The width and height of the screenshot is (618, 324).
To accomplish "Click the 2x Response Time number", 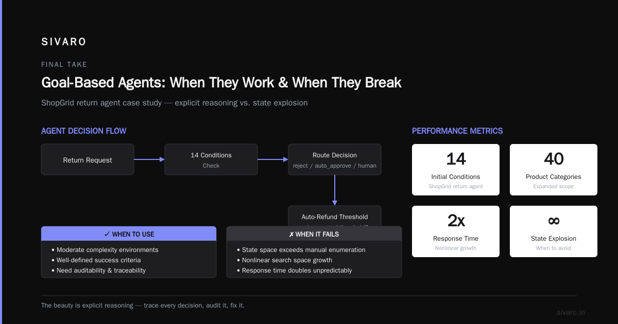I will (456, 221).
